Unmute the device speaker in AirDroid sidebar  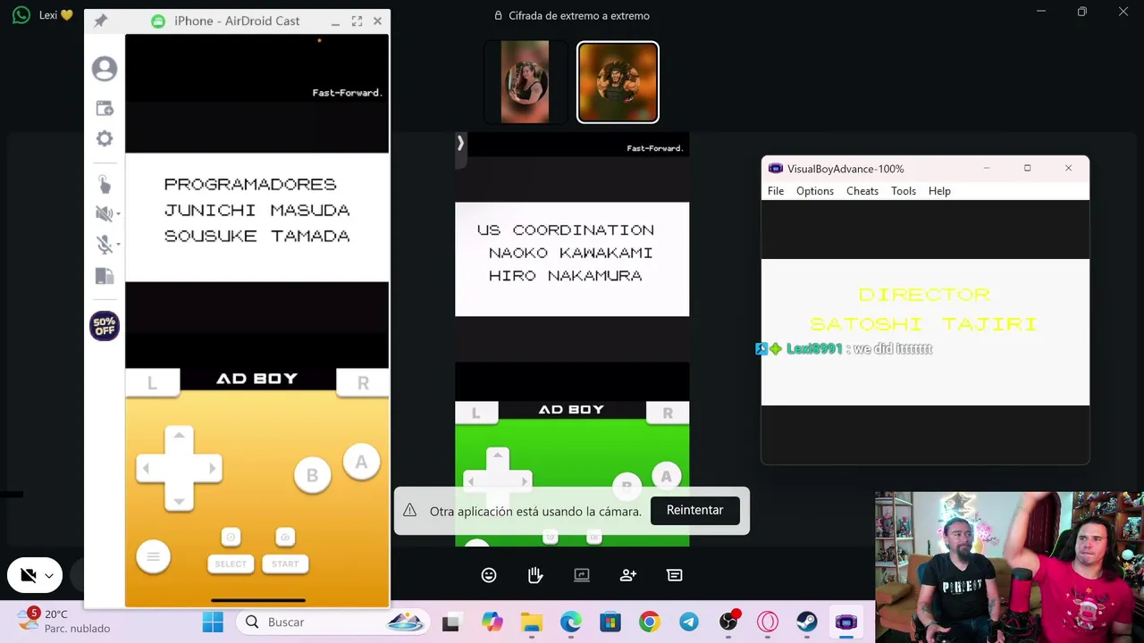103,213
